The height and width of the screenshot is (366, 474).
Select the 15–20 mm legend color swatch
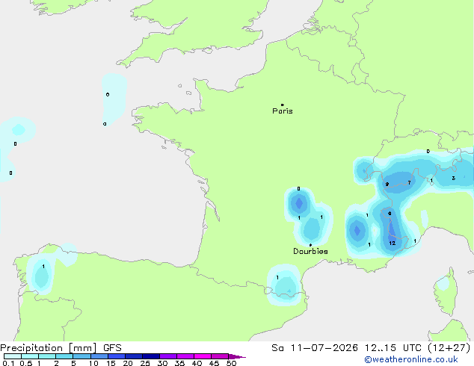pyautogui.click(x=116, y=356)
